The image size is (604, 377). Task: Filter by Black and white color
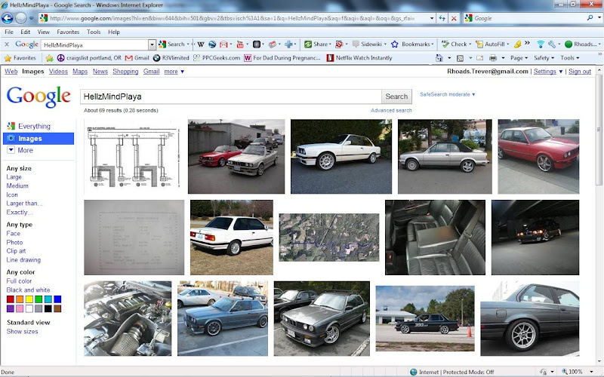coord(28,290)
